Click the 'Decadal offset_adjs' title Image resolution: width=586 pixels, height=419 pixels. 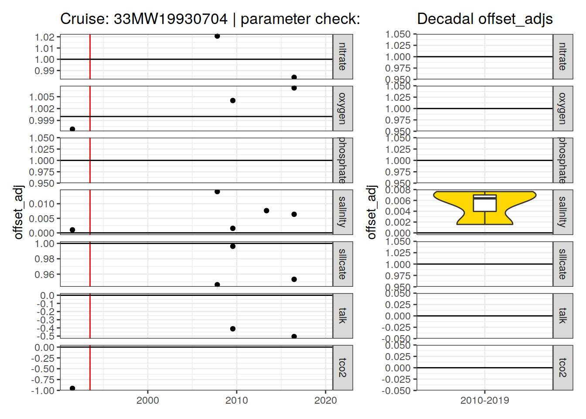[484, 19]
